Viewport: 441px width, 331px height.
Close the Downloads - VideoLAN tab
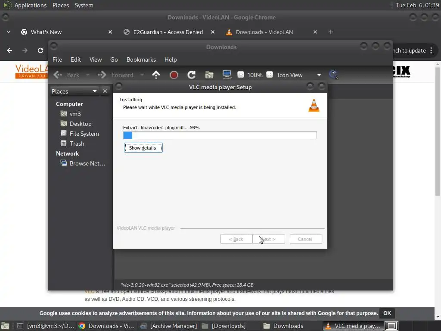(x=315, y=32)
